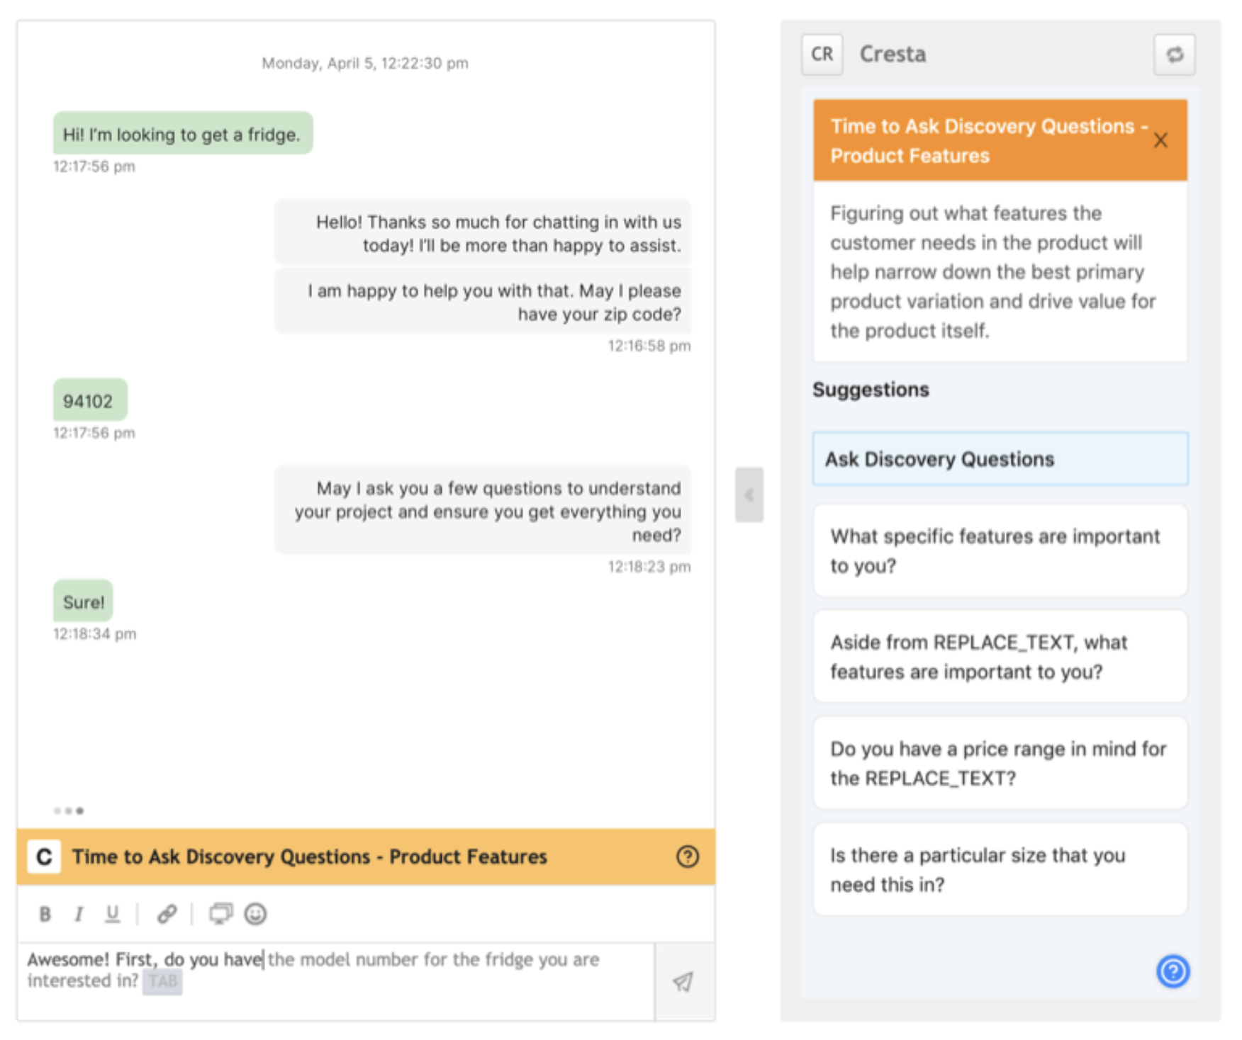
Task: Click the 'Cresta' panel title
Action: [x=893, y=54]
